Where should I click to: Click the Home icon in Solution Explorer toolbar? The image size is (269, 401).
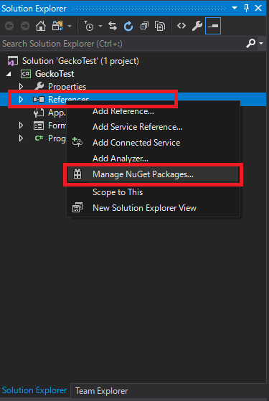pyautogui.click(x=41, y=26)
